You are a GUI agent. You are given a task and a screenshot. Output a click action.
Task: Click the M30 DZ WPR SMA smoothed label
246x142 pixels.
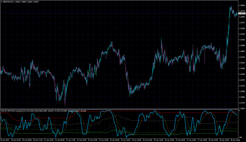(12, 111)
